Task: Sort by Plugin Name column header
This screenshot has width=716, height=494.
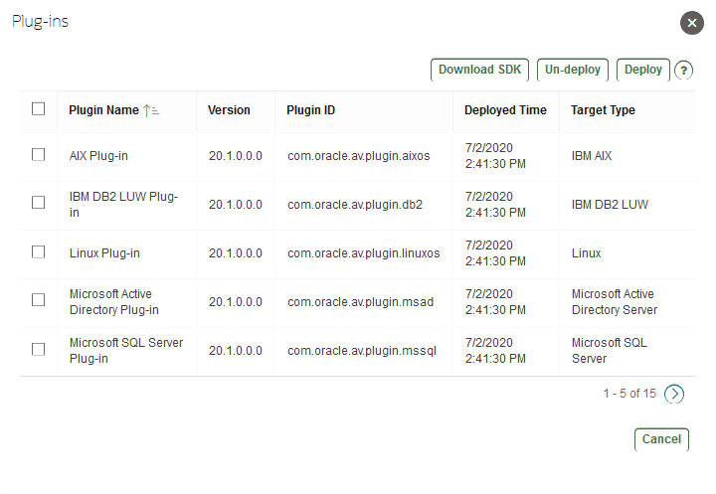Action: pos(103,110)
